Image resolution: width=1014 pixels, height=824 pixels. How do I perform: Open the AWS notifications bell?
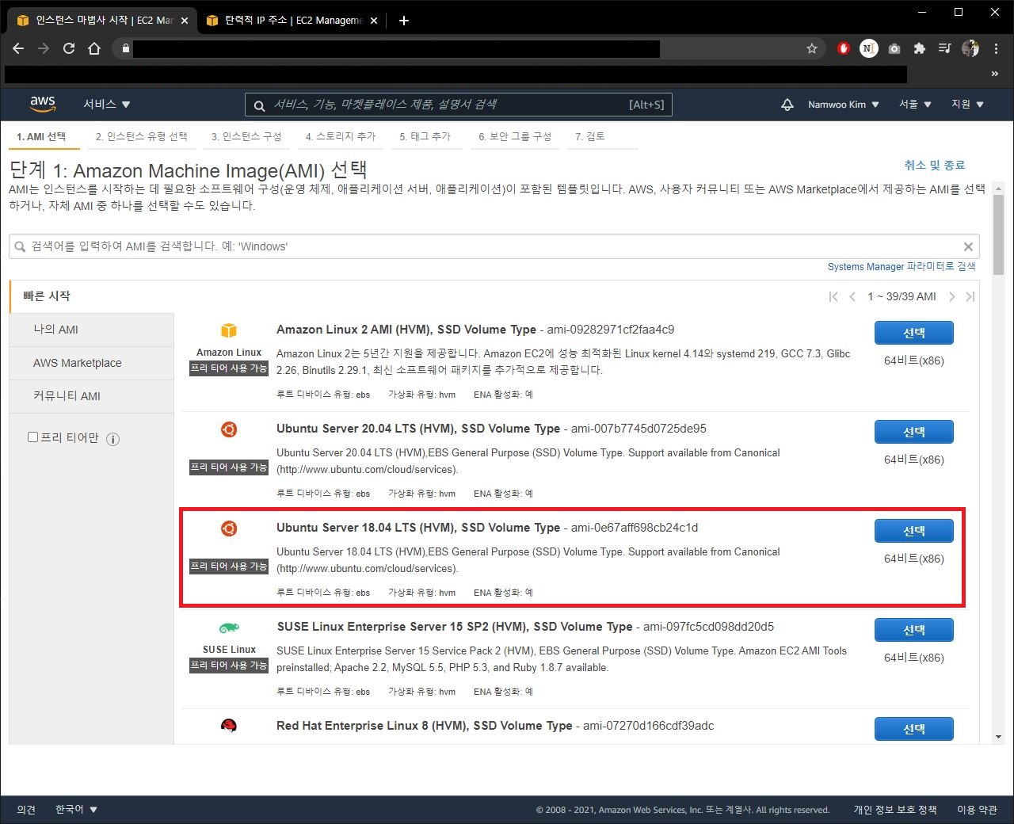[x=787, y=105]
